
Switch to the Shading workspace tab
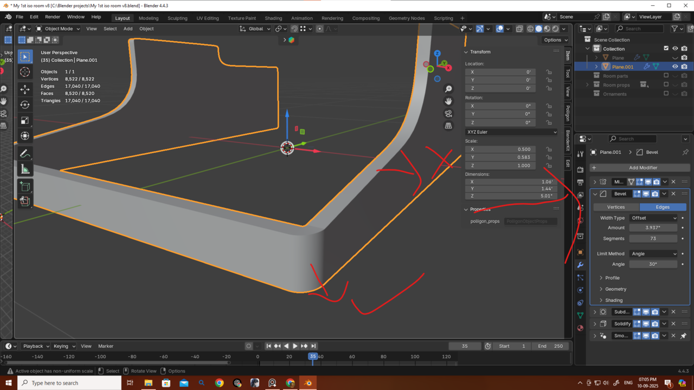point(273,18)
